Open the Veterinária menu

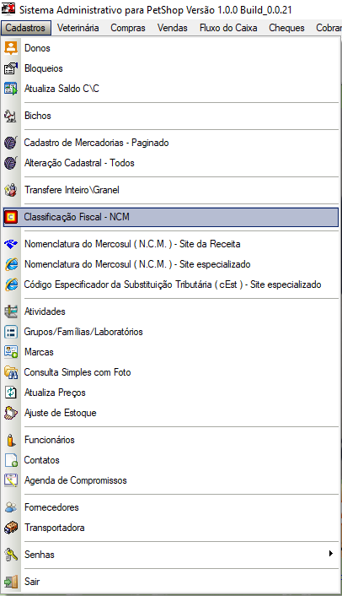coord(78,28)
